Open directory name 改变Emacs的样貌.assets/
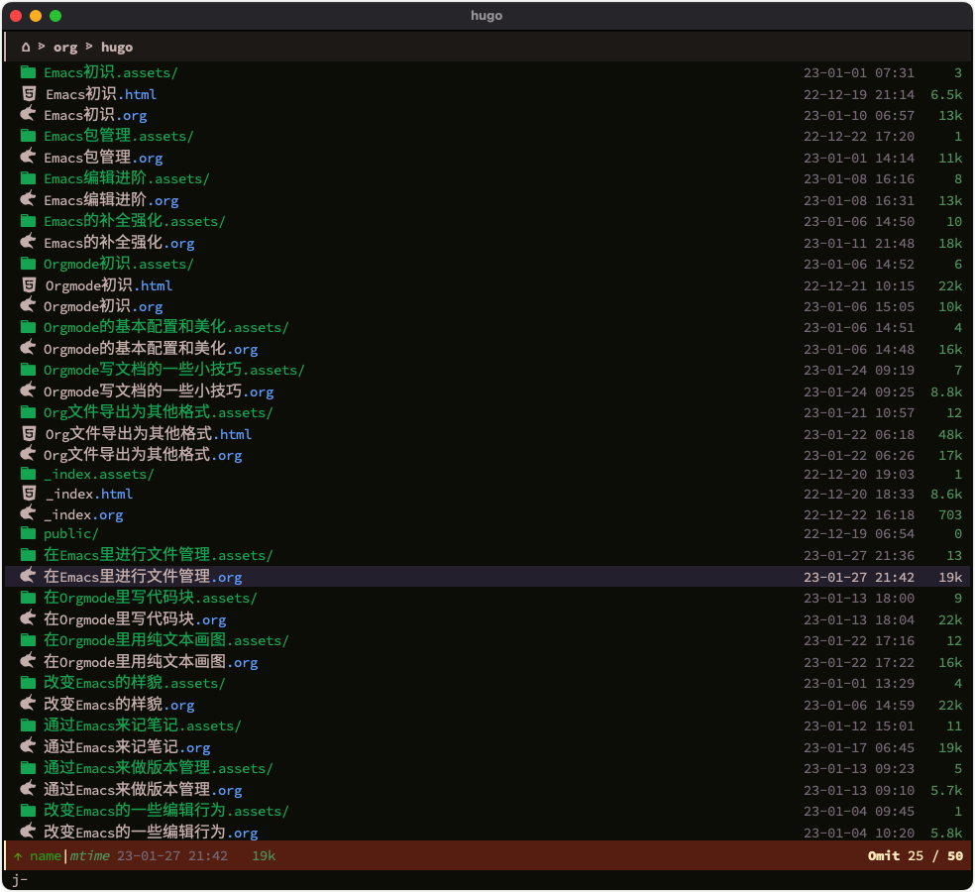 click(135, 683)
